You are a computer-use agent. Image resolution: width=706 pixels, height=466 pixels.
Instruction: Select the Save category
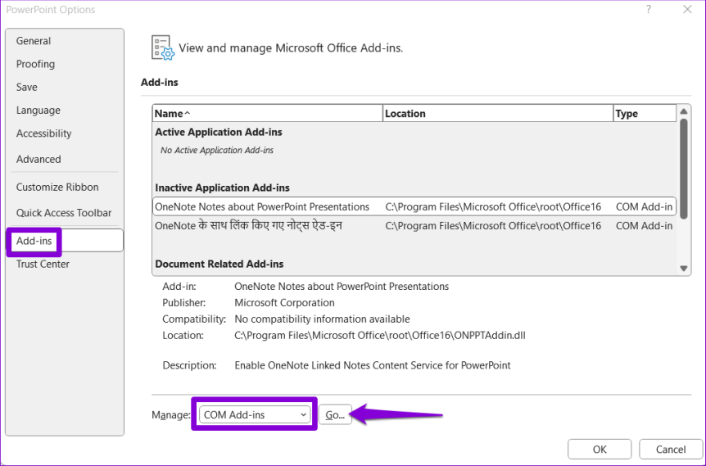pos(27,87)
